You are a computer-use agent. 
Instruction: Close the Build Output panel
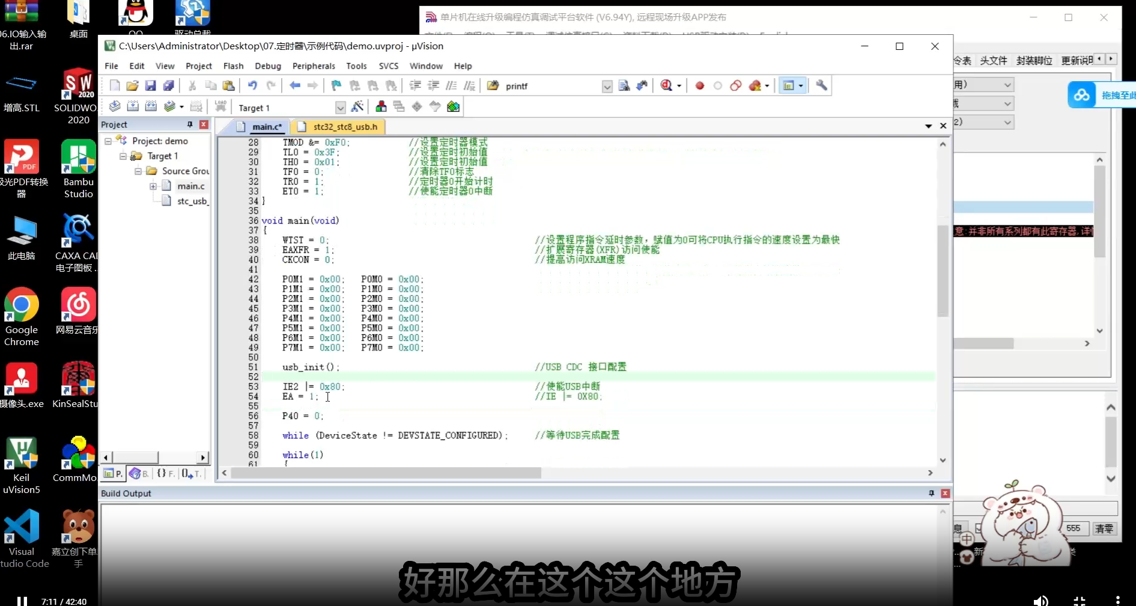pyautogui.click(x=945, y=494)
